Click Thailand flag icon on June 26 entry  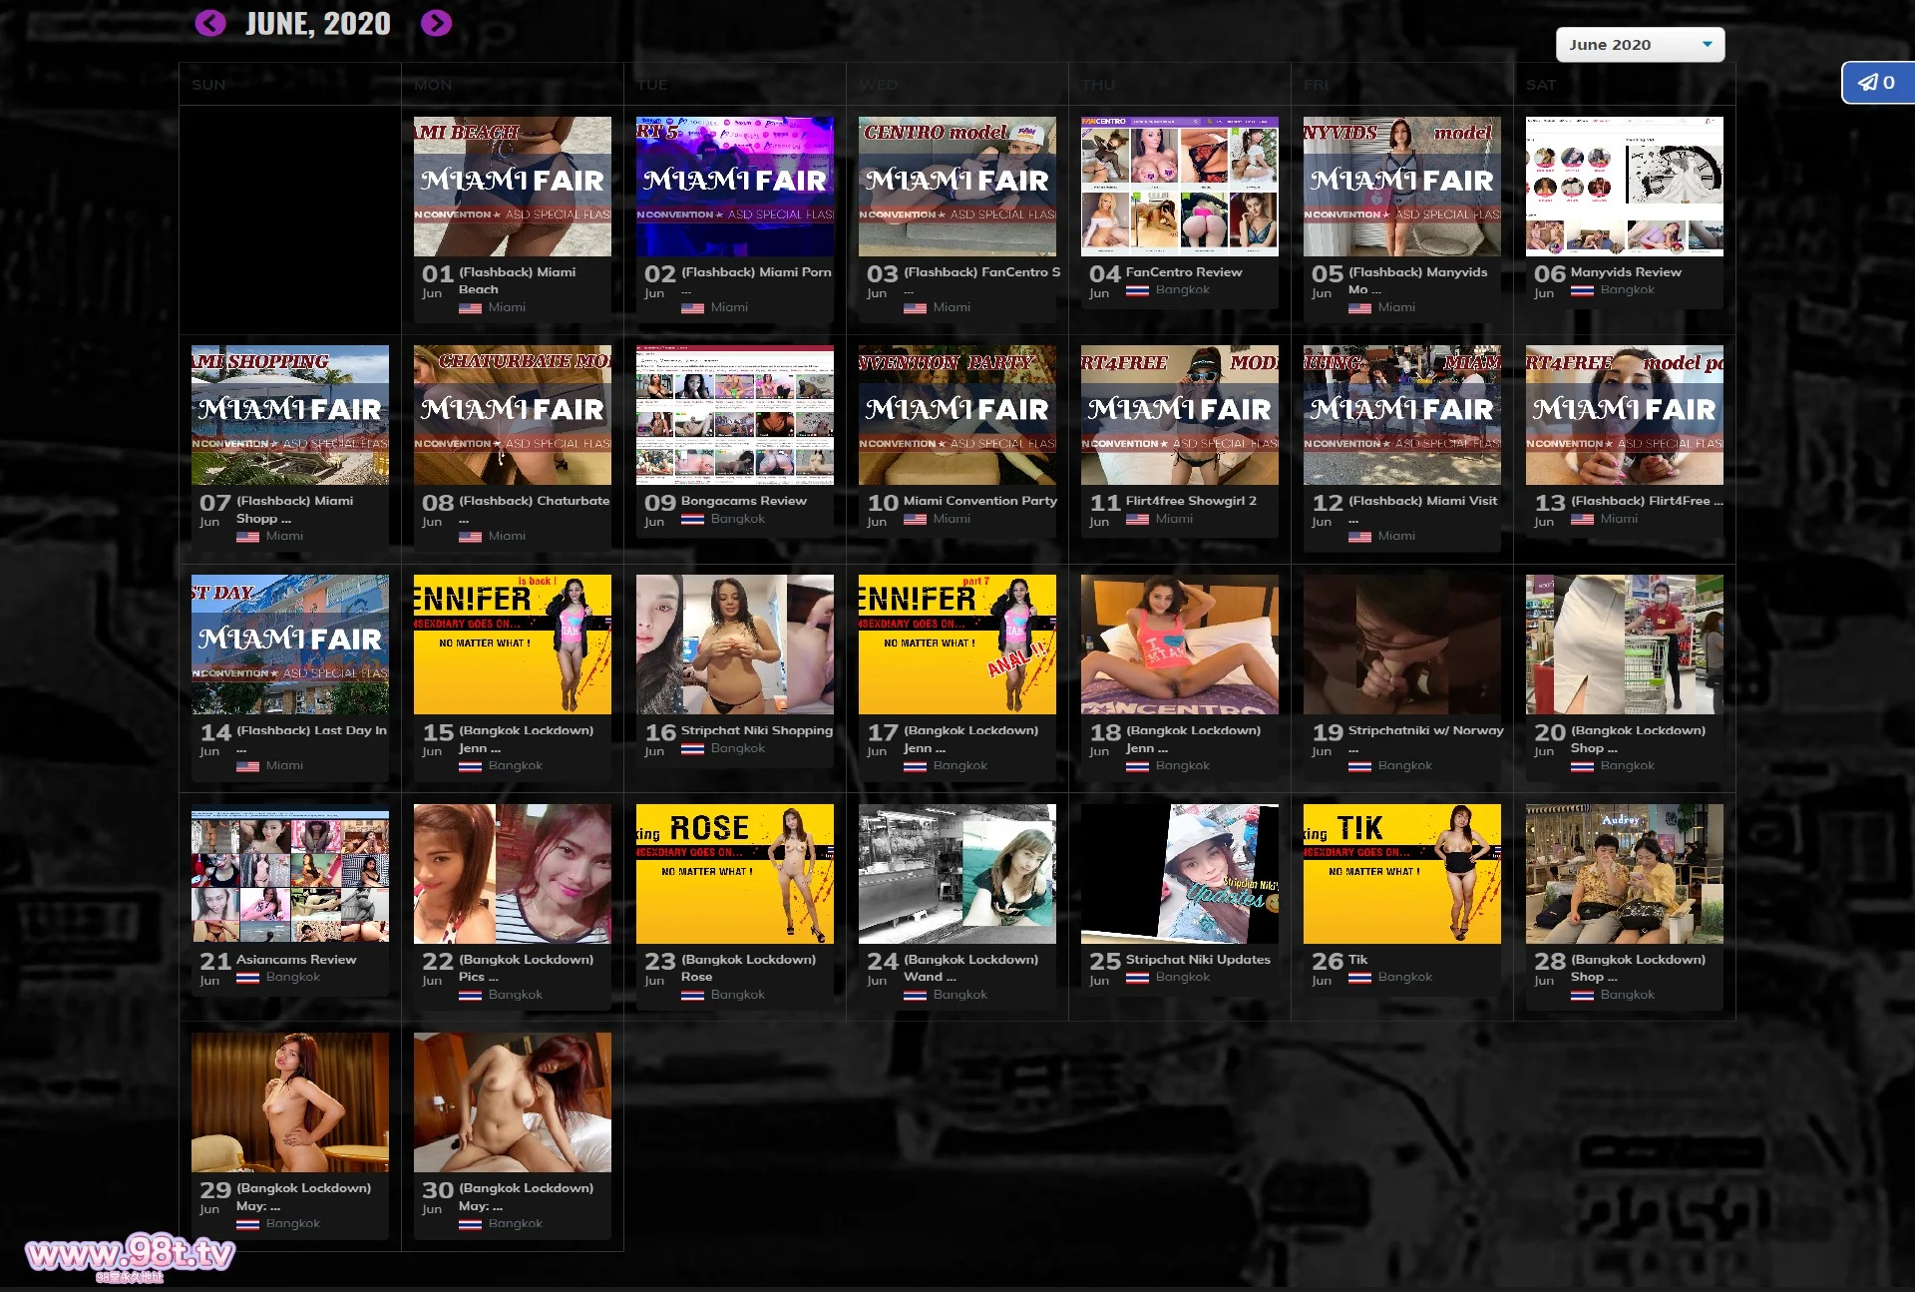point(1359,978)
